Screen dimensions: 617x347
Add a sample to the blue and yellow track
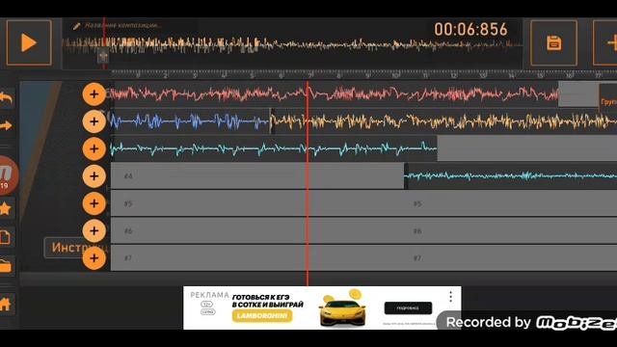coord(94,121)
